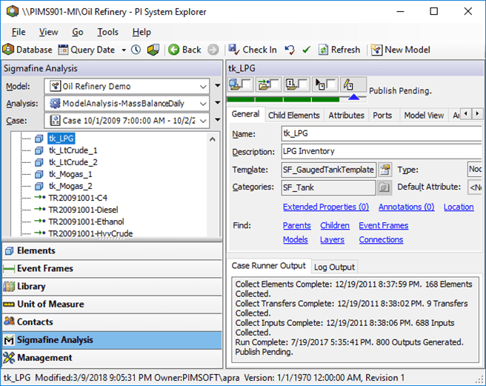The height and width of the screenshot is (386, 486).
Task: Click the stacked books icon in toolbar
Action: [153, 50]
